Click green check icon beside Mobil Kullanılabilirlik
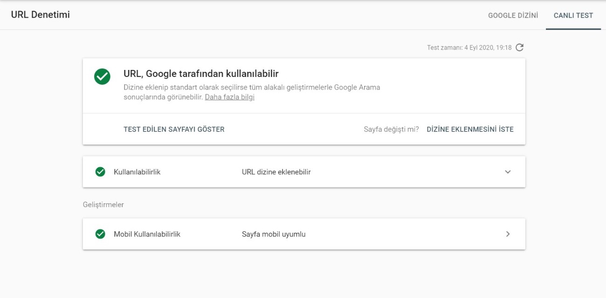Image resolution: width=606 pixels, height=298 pixels. [100, 234]
